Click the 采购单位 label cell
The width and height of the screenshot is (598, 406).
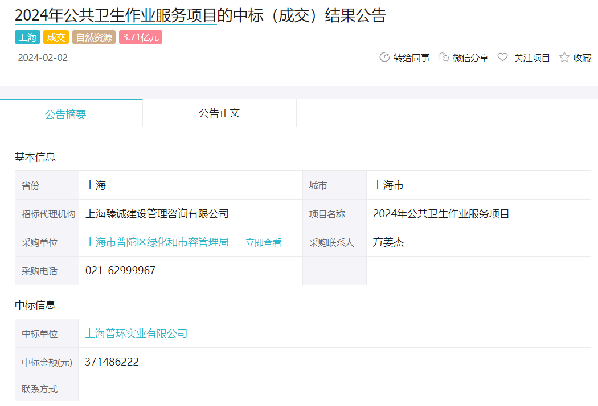coord(47,242)
